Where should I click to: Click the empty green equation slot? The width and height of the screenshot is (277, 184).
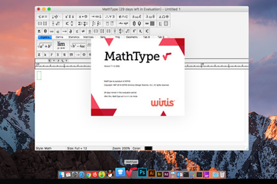[39, 76]
